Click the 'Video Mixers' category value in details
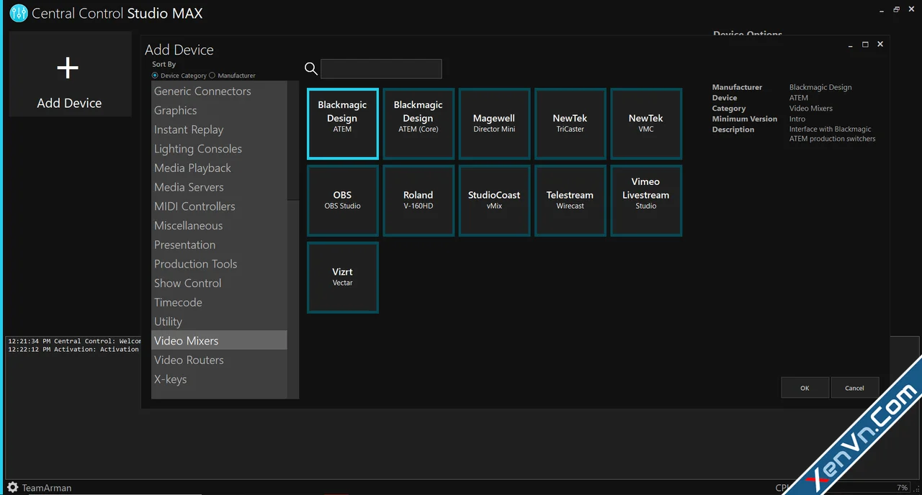The height and width of the screenshot is (495, 922). coord(811,108)
